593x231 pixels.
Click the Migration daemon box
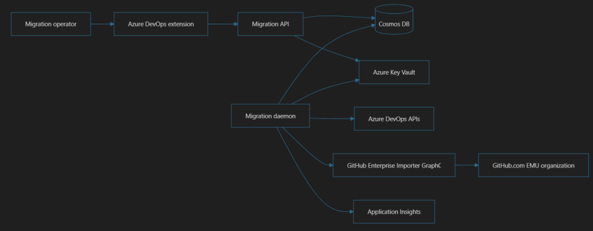[x=270, y=115]
